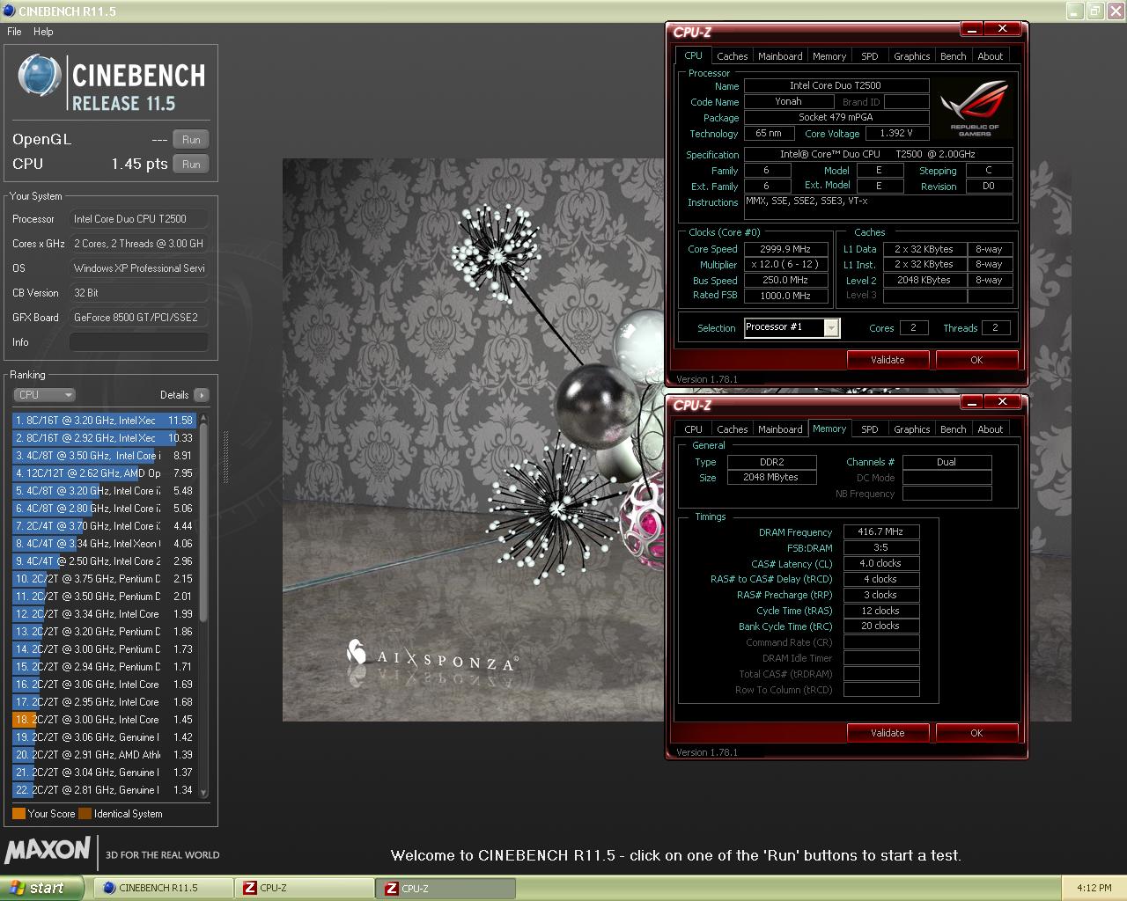Screen dimensions: 1127x901
Task: Click the Republic of Gamers logo
Action: point(975,109)
